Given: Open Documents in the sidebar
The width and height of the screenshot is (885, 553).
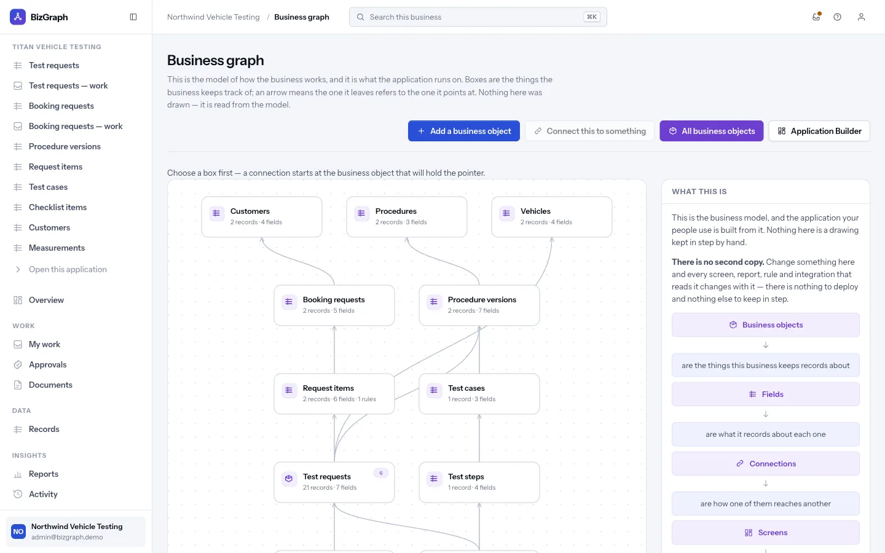Looking at the screenshot, I should tap(76, 385).
